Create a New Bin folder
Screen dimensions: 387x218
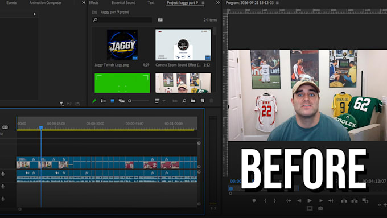(x=193, y=101)
